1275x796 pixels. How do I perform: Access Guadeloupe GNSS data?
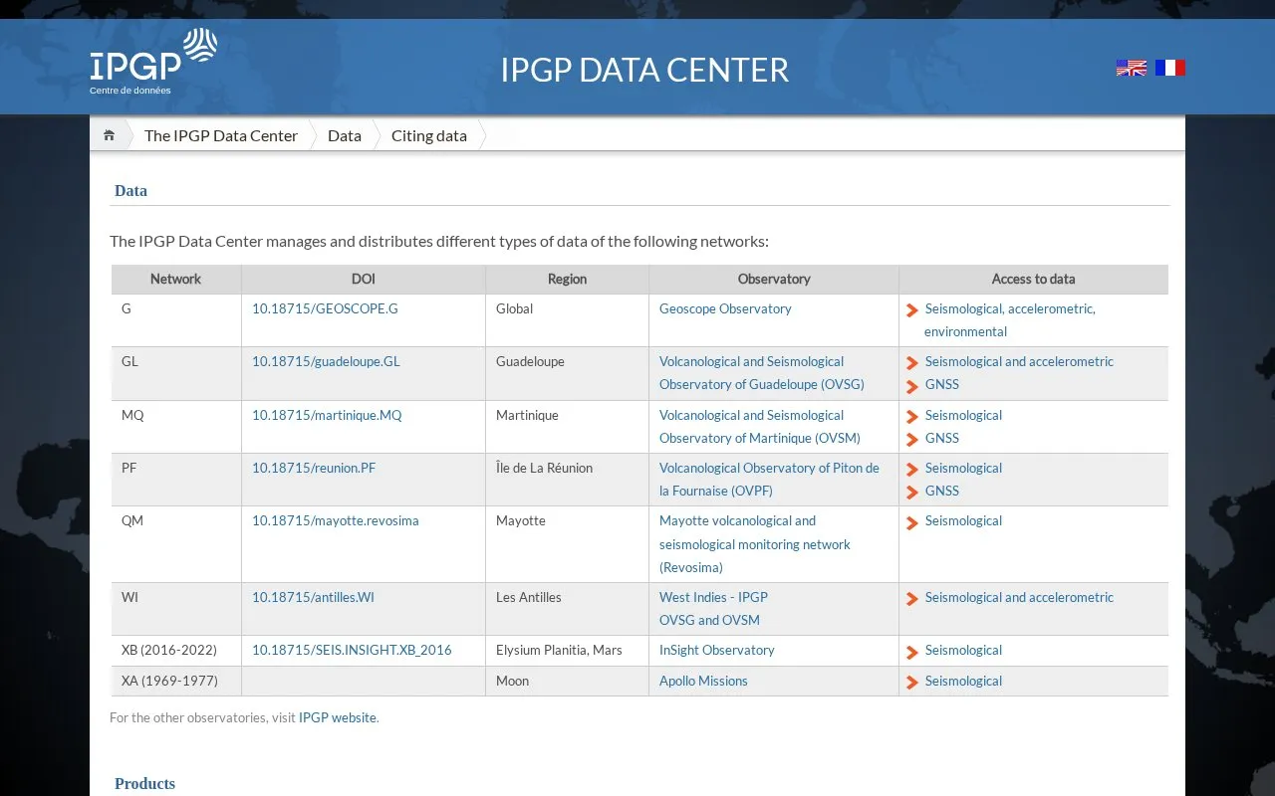tap(942, 384)
